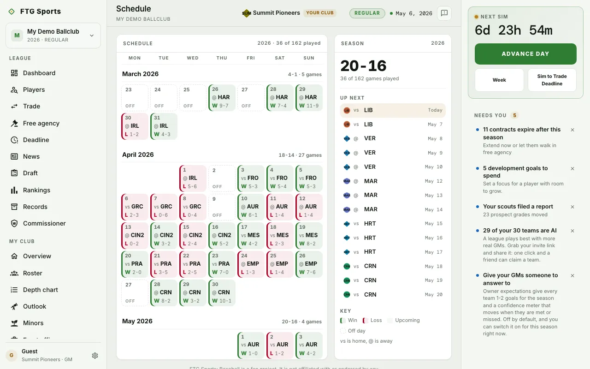
Task: Open the April 13 loss at CIN2
Action: [135, 236]
